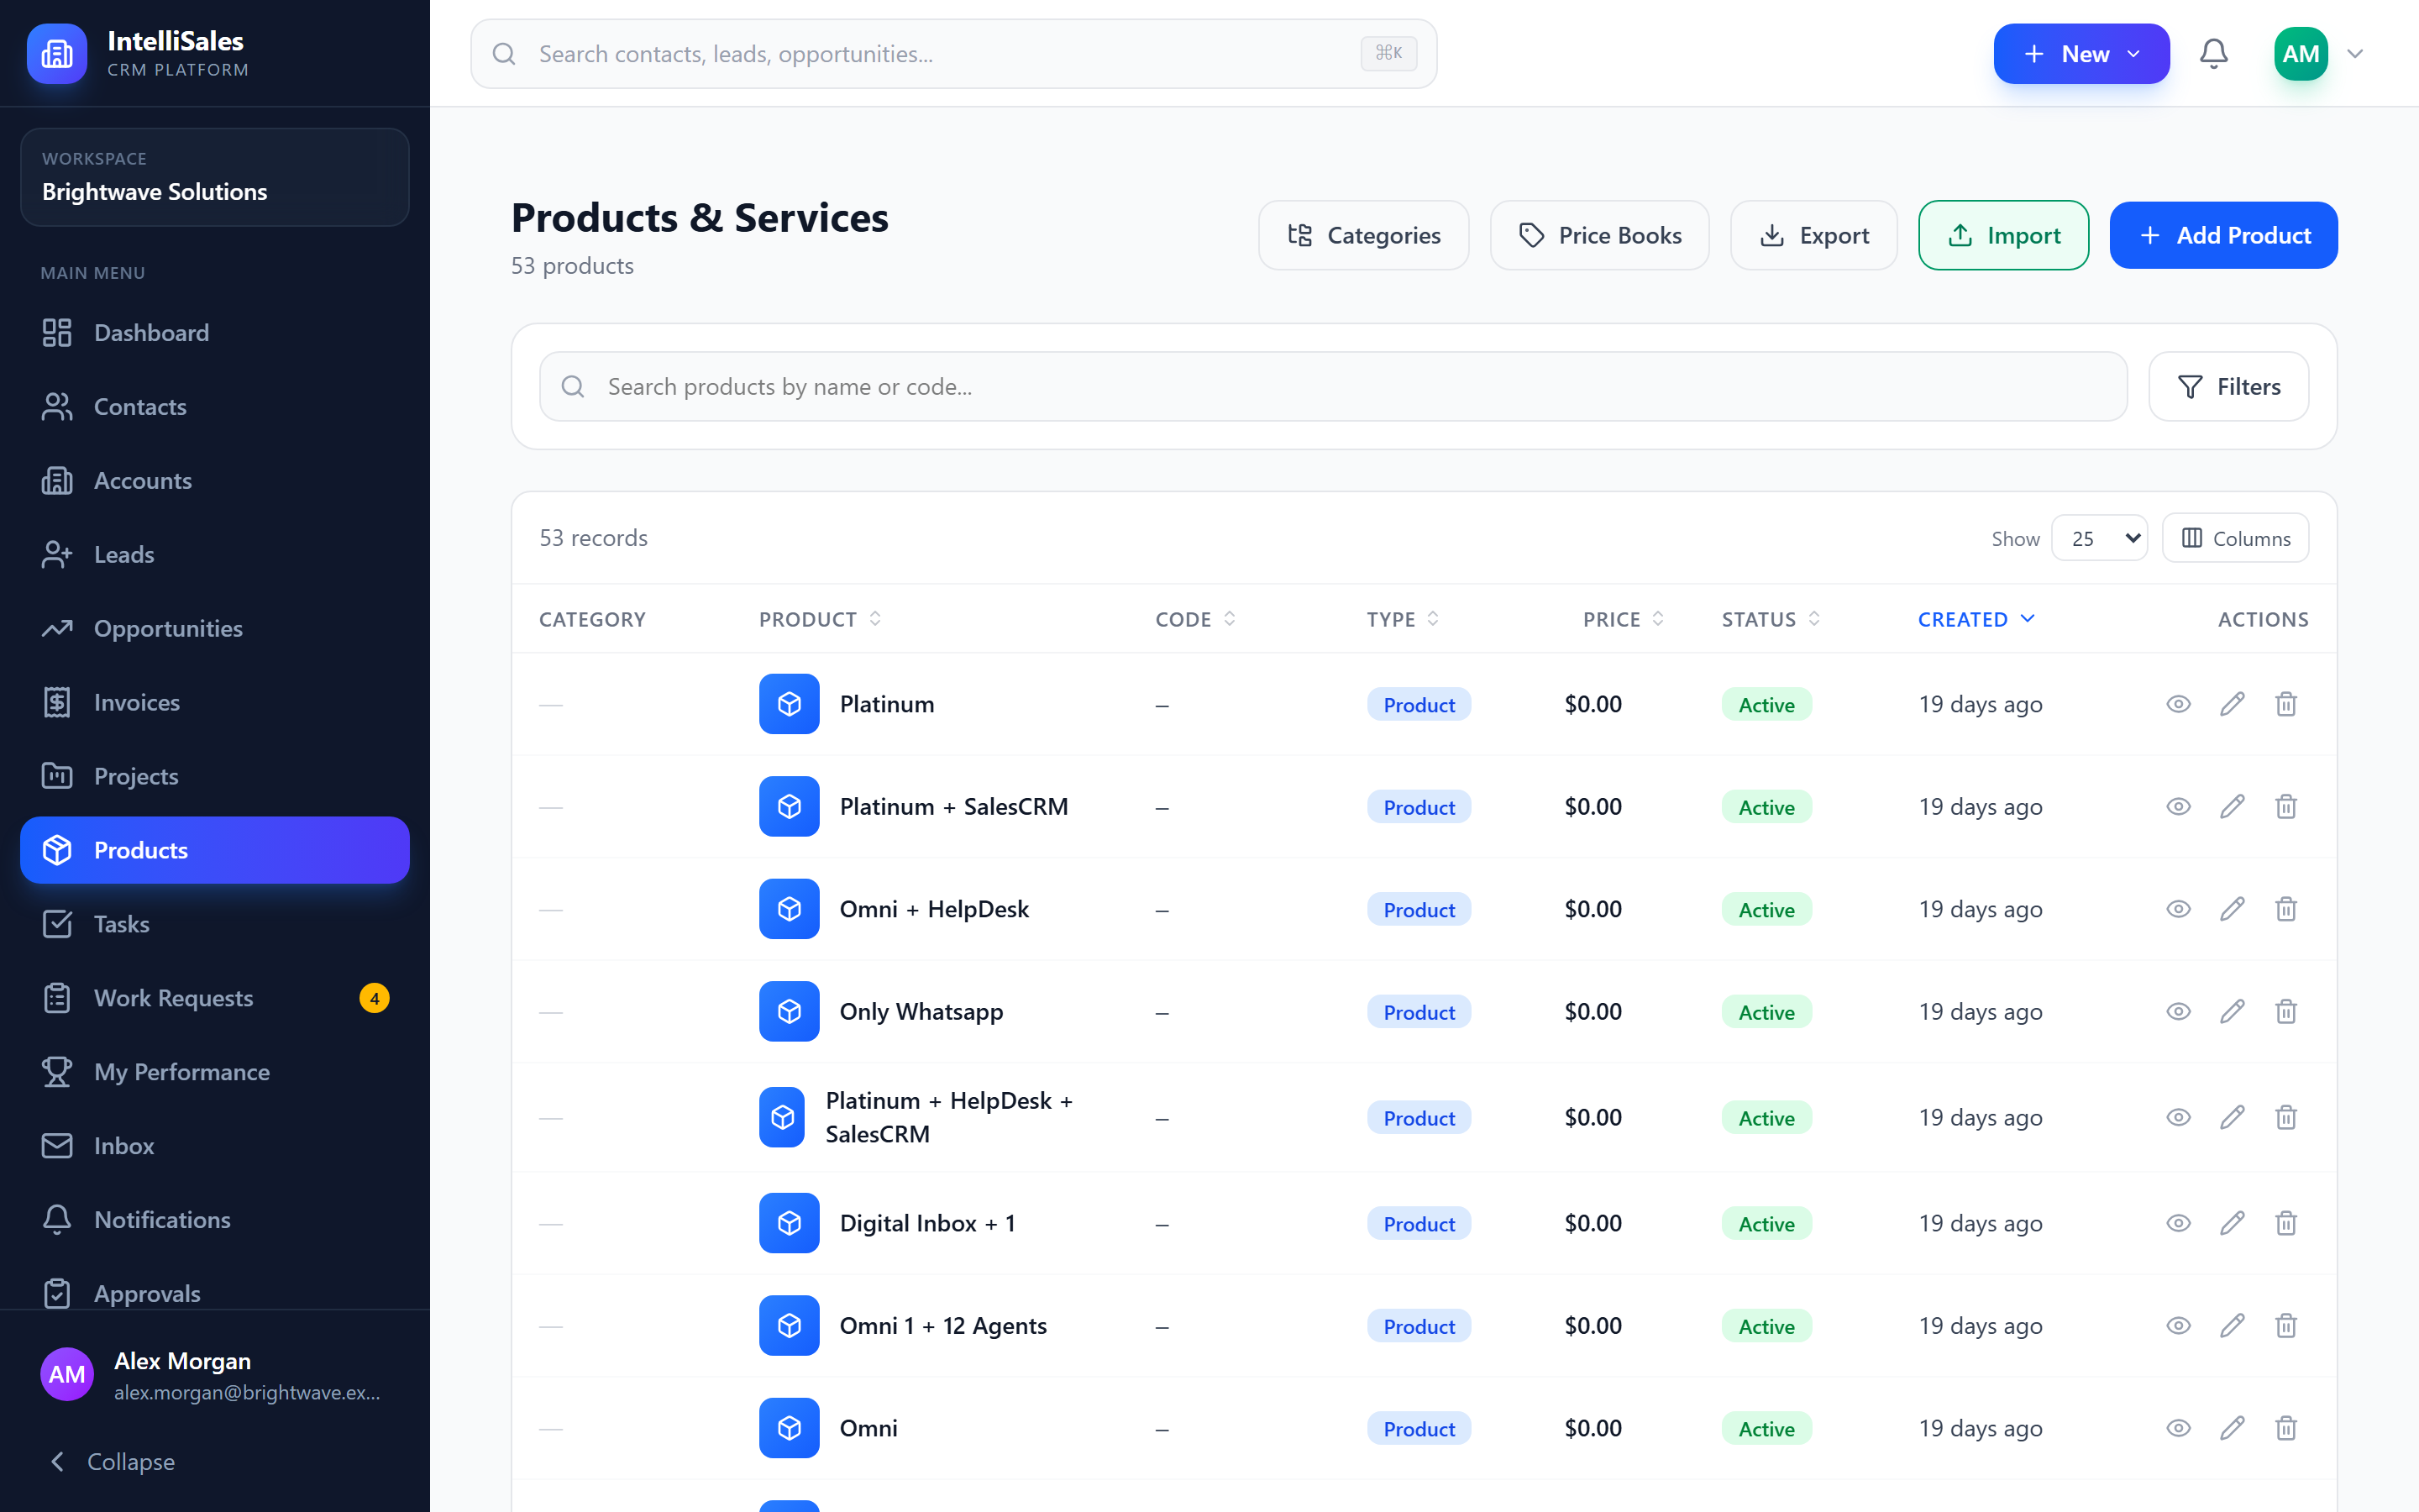Viewport: 2419px width, 1512px height.
Task: Open the Columns chooser
Action: (x=2235, y=538)
